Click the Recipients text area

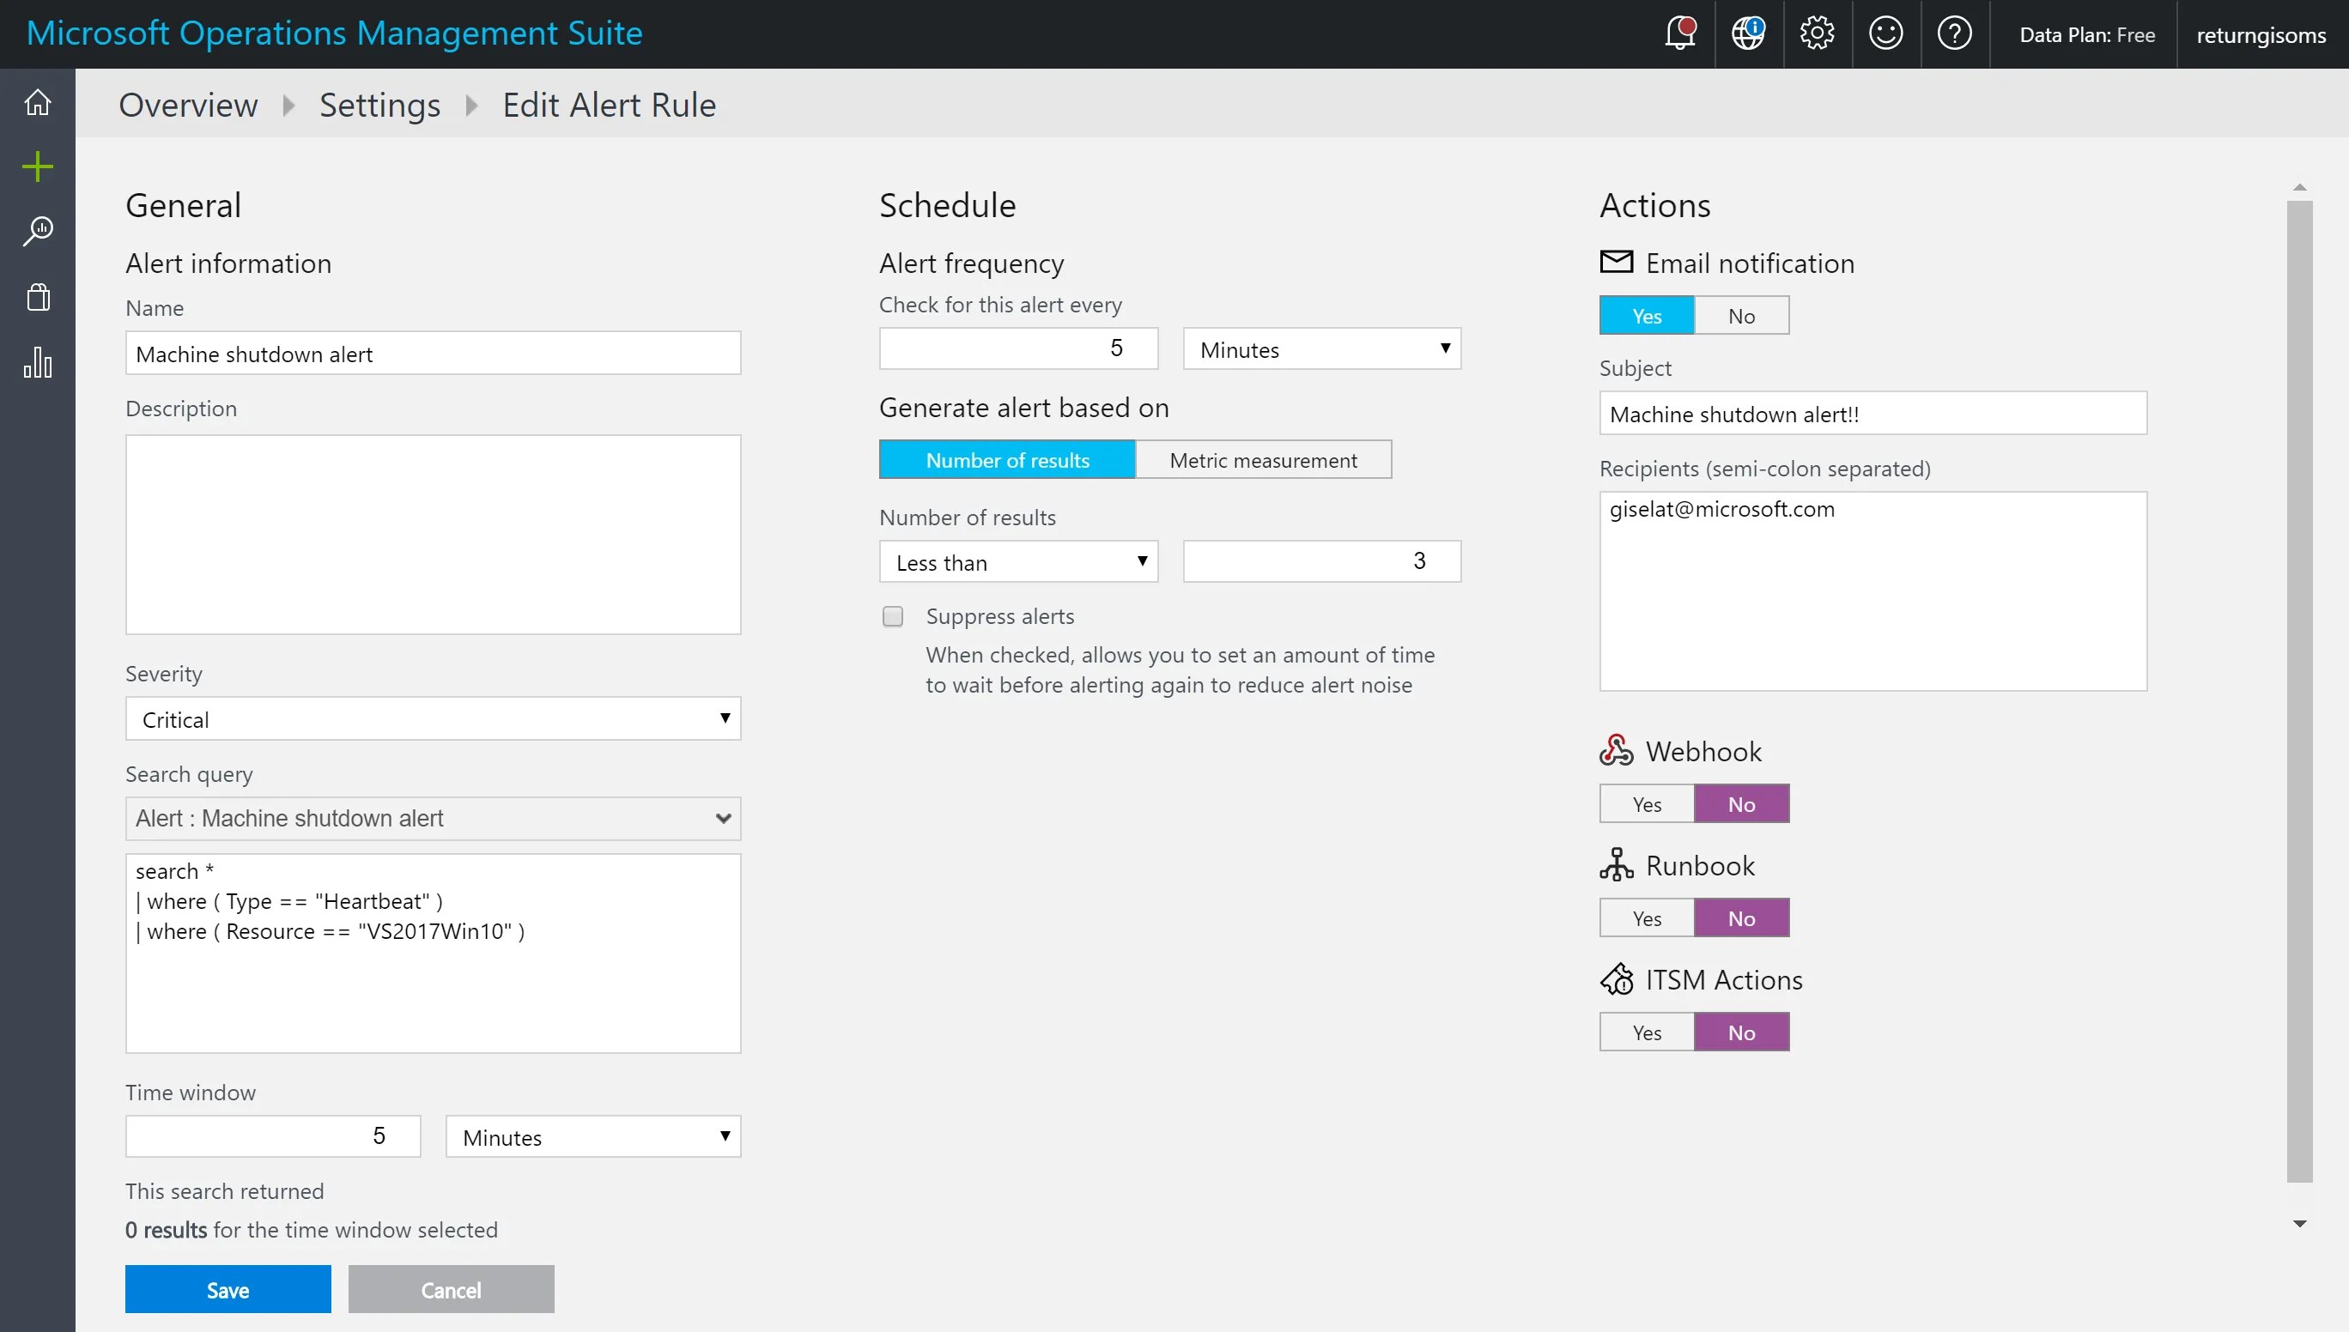[1873, 592]
